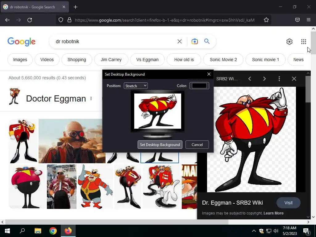Open the Learn More copyright link
This screenshot has height=237, width=316.
pyautogui.click(x=273, y=213)
